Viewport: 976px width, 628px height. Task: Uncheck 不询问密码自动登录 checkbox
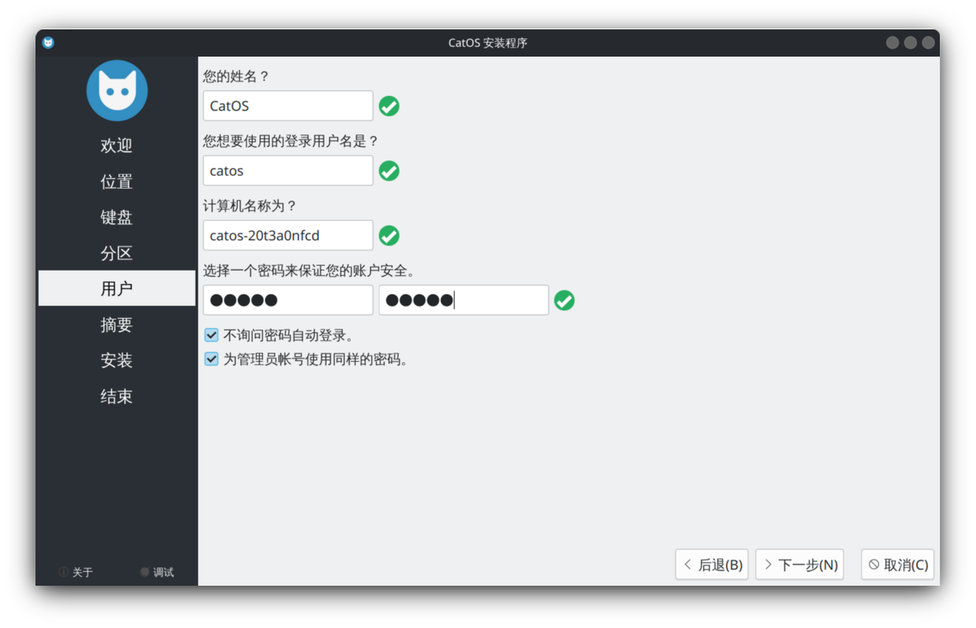point(211,335)
